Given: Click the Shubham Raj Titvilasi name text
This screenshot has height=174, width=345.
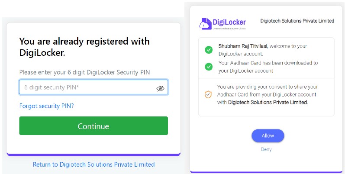Looking at the screenshot, I should coord(243,46).
